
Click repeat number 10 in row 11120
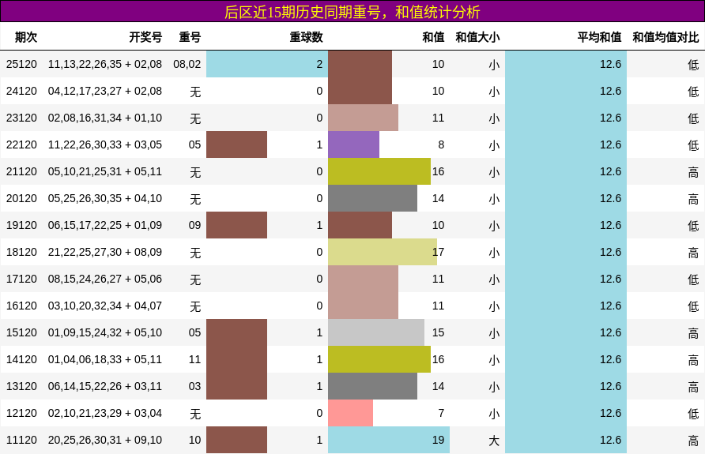pos(194,440)
